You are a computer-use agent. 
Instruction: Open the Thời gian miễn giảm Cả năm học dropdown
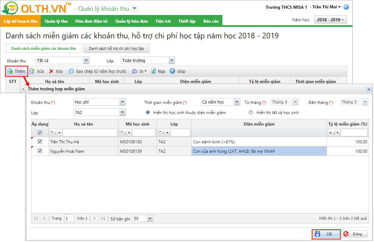237,102
